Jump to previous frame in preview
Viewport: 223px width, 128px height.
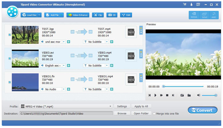tap(150, 95)
